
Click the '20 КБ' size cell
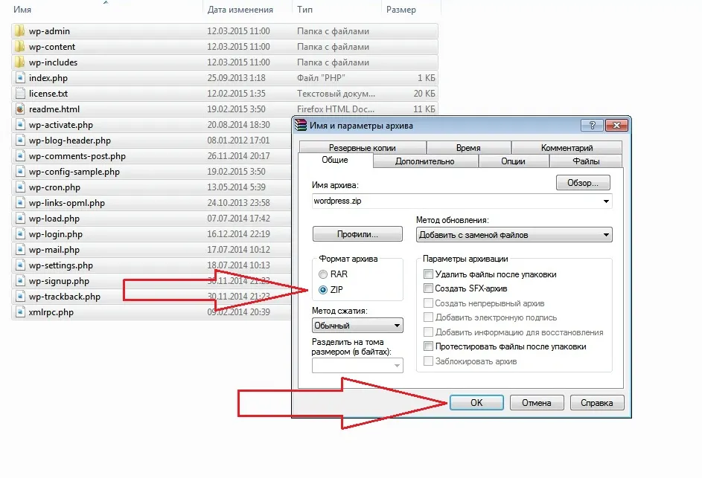tap(424, 94)
